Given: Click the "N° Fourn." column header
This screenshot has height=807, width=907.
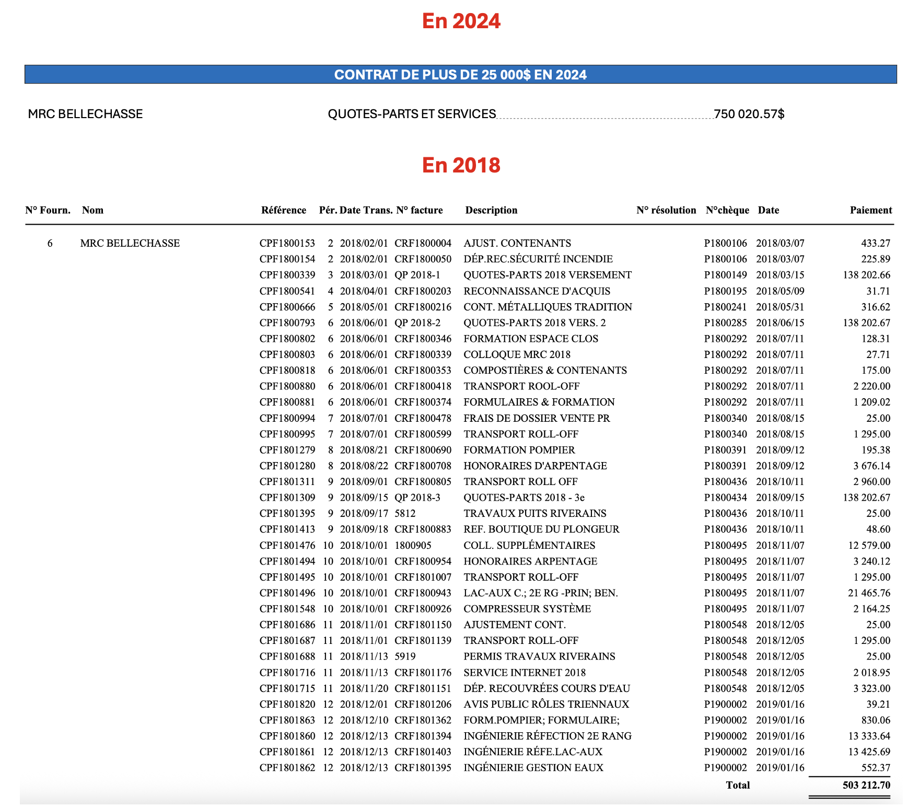Looking at the screenshot, I should pos(48,210).
